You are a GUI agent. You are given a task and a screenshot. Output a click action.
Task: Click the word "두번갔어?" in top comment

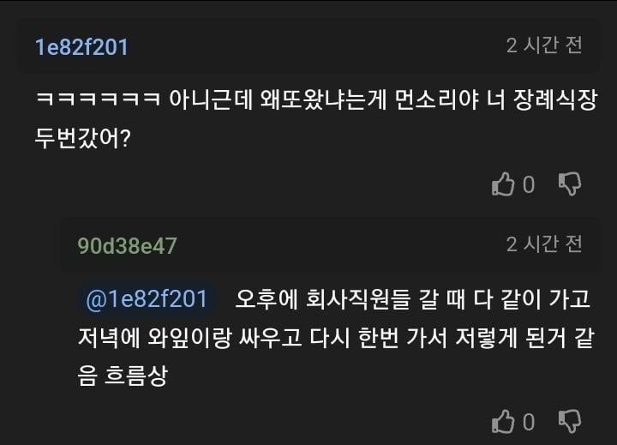click(82, 138)
